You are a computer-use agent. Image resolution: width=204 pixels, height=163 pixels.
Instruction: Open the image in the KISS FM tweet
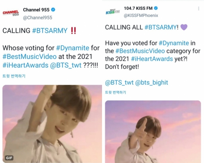click(x=153, y=132)
